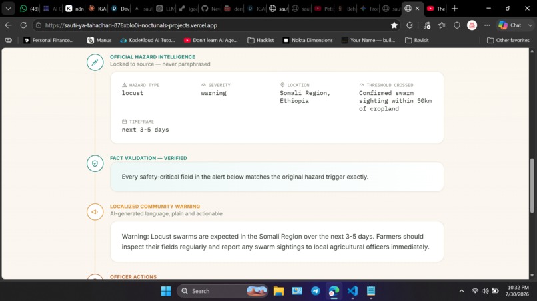Click the Fact Validation — Verified heading
Image resolution: width=537 pixels, height=301 pixels.
click(x=149, y=158)
